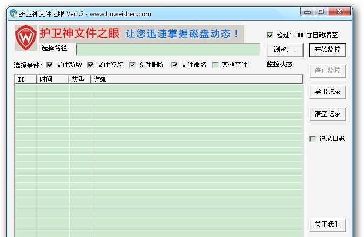Click the app icon in title bar
The height and width of the screenshot is (237, 364).
coord(14,13)
